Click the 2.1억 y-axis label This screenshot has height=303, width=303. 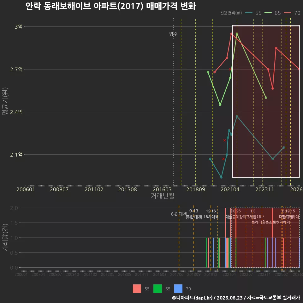(x=16, y=155)
